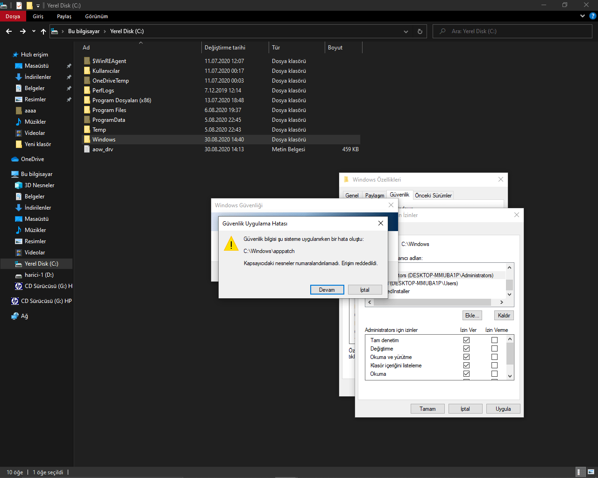This screenshot has width=598, height=478.
Task: Toggle İzin Ver checkbox for Tam denetim
Action: (x=466, y=340)
